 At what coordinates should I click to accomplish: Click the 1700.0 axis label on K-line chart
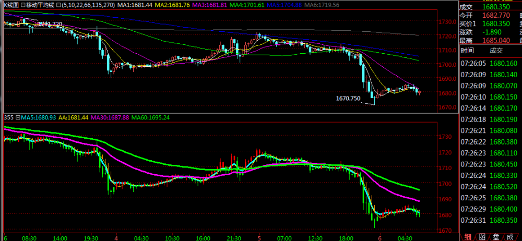point(447,65)
